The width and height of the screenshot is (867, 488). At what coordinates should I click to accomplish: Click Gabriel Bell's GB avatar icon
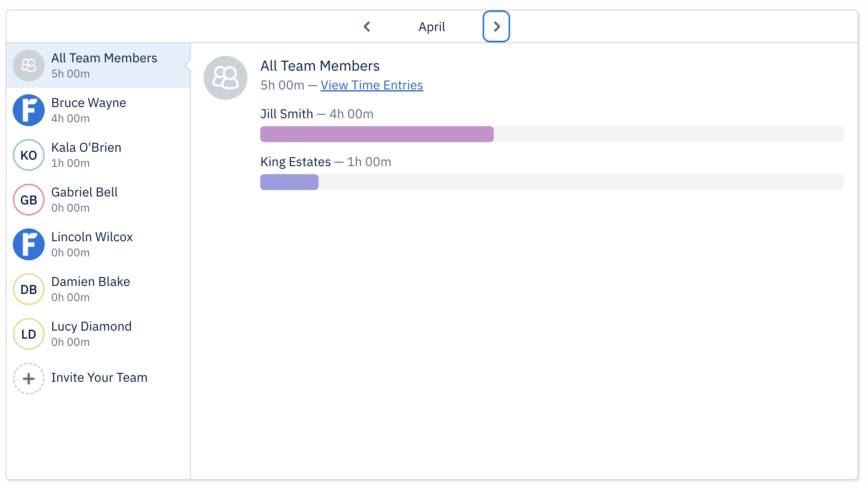tap(28, 199)
